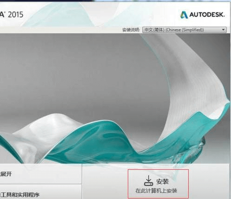Choose the 展开 deployment option
Image resolution: width=231 pixels, height=199 pixels.
(6, 174)
